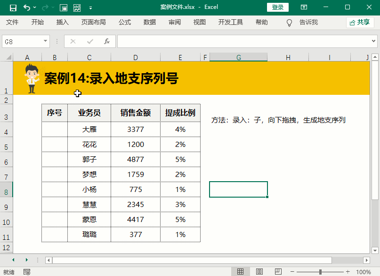Switch to Page Layout view

(259, 272)
